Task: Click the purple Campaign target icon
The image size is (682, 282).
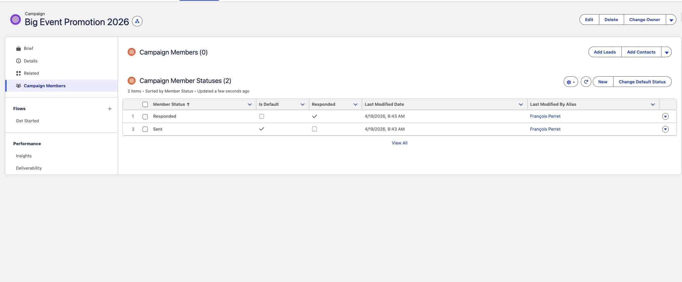Action: point(16,20)
